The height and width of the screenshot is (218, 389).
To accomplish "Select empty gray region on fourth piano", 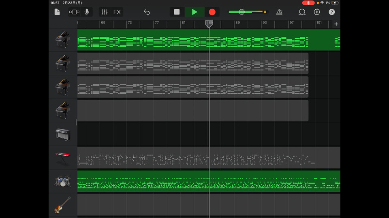I will [x=193, y=111].
